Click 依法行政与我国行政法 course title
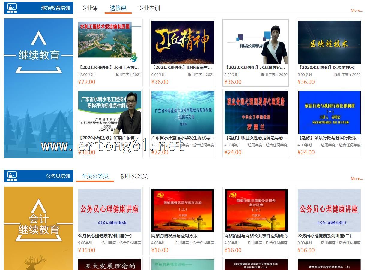Screen dimensions: 370x270 point(329,138)
